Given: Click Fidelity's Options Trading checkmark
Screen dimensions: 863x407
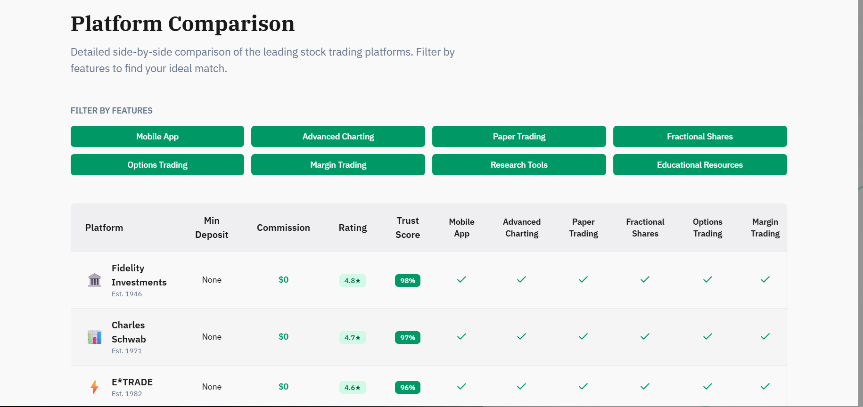Looking at the screenshot, I should [x=707, y=279].
